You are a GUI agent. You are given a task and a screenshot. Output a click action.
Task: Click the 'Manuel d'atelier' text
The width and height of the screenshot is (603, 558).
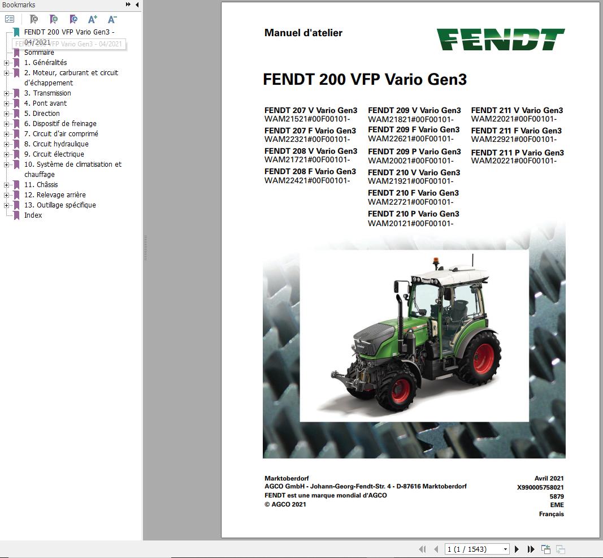pyautogui.click(x=303, y=33)
